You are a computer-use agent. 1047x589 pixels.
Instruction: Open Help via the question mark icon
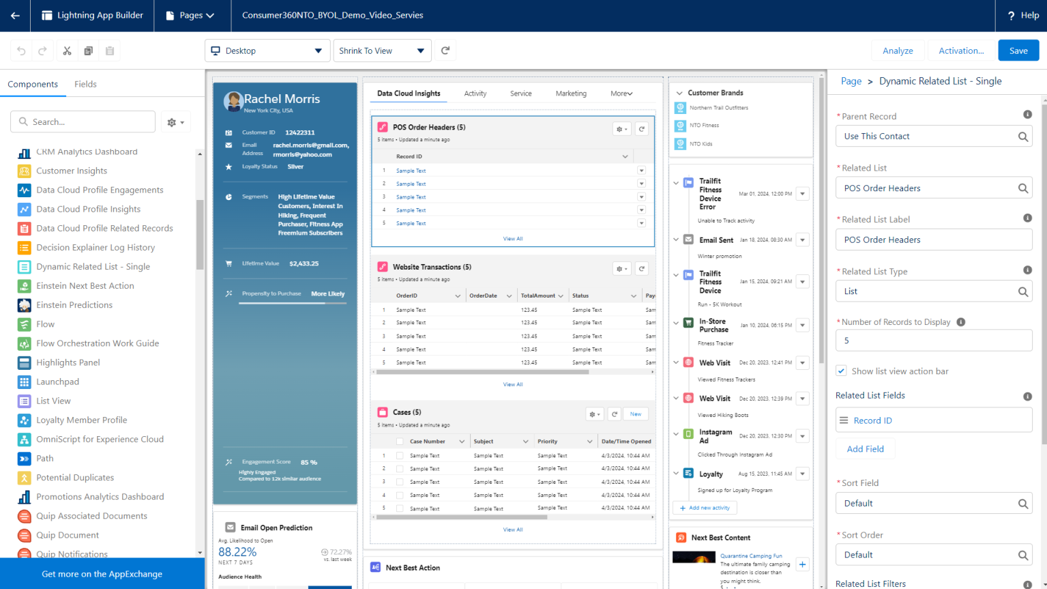coord(1012,15)
